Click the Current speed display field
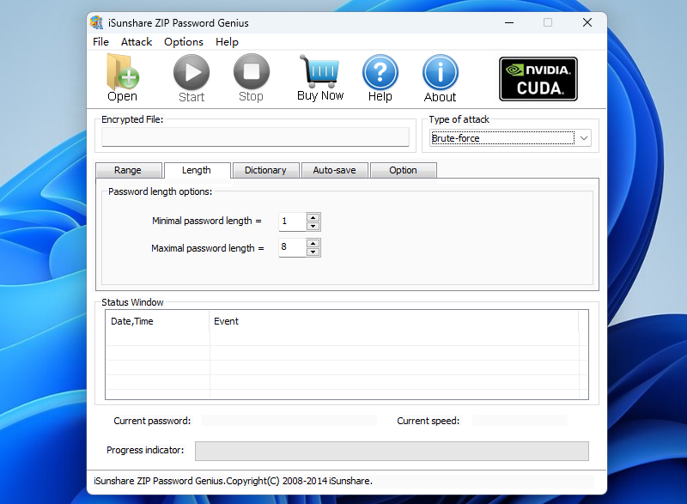687x504 pixels. pyautogui.click(x=520, y=421)
